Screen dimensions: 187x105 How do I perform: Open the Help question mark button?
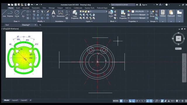click(167, 5)
